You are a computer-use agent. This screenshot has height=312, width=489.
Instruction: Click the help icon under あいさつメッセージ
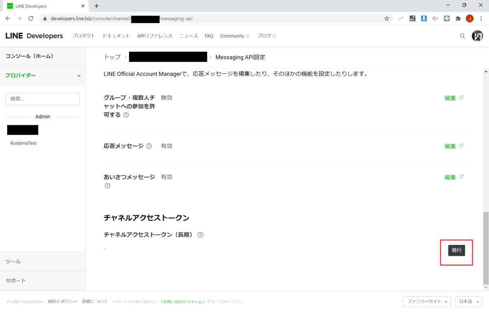[107, 186]
